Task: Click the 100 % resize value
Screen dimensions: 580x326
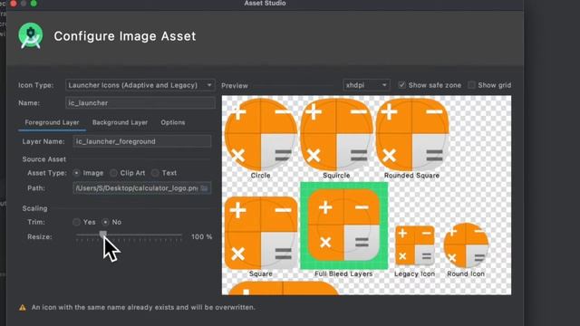Action: click(x=201, y=236)
